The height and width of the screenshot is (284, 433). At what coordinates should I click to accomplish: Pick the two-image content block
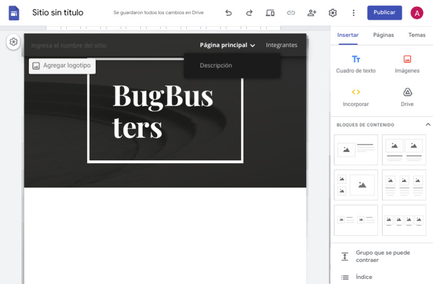pos(404,150)
